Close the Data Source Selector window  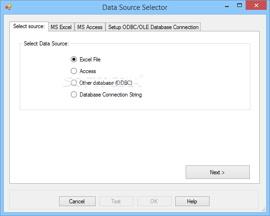click(256, 6)
